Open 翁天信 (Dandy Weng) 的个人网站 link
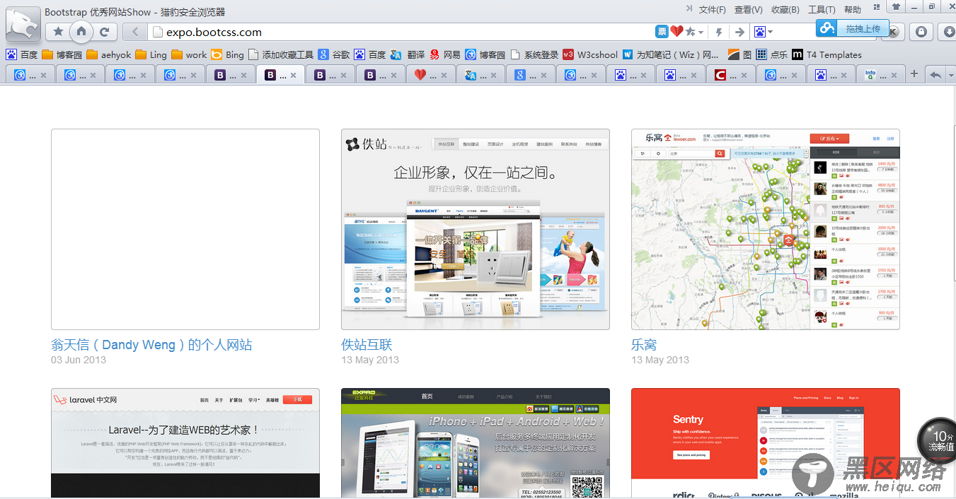The height and width of the screenshot is (499, 956). [151, 345]
